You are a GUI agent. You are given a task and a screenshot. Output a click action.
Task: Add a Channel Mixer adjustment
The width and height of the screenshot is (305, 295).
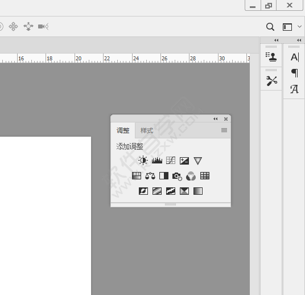point(191,176)
